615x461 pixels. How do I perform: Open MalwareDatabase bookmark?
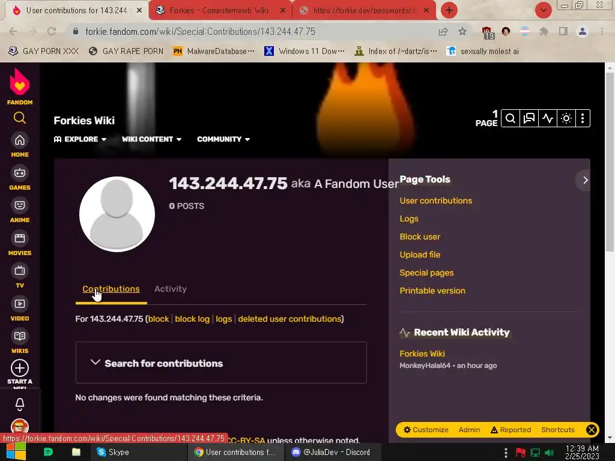214,52
